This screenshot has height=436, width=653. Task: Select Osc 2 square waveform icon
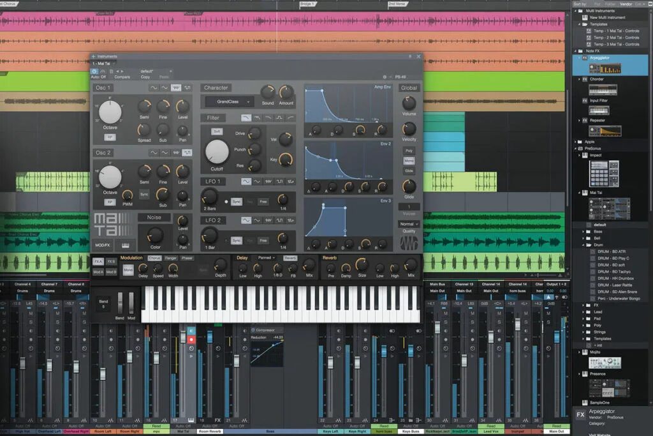[x=187, y=153]
